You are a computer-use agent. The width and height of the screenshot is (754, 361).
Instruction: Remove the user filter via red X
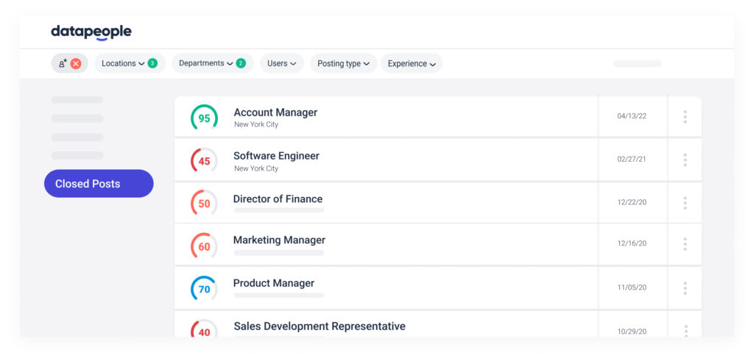76,63
